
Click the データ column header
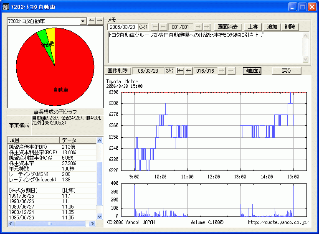tap(78, 140)
